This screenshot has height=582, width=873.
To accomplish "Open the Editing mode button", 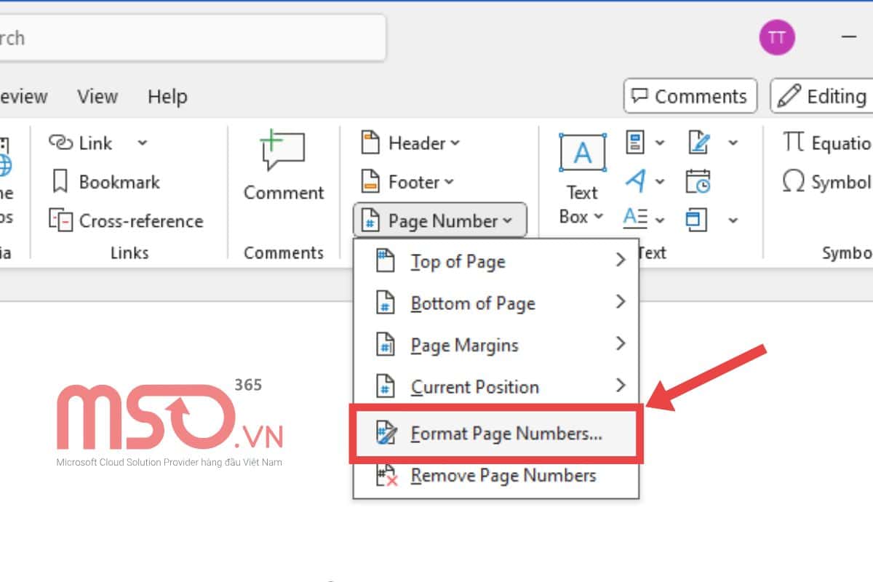I will click(821, 96).
